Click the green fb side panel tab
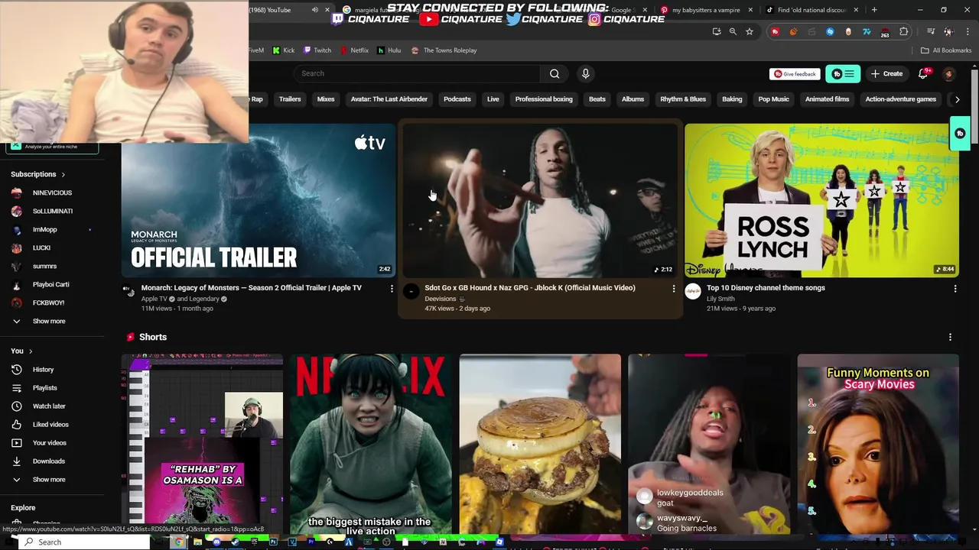The height and width of the screenshot is (550, 979). pos(960,134)
